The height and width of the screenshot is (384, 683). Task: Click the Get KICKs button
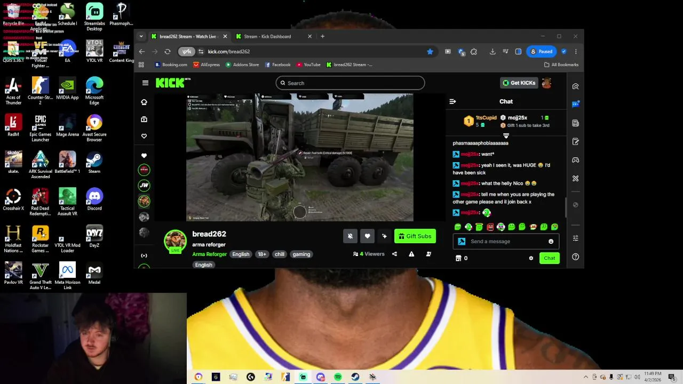[x=519, y=83]
